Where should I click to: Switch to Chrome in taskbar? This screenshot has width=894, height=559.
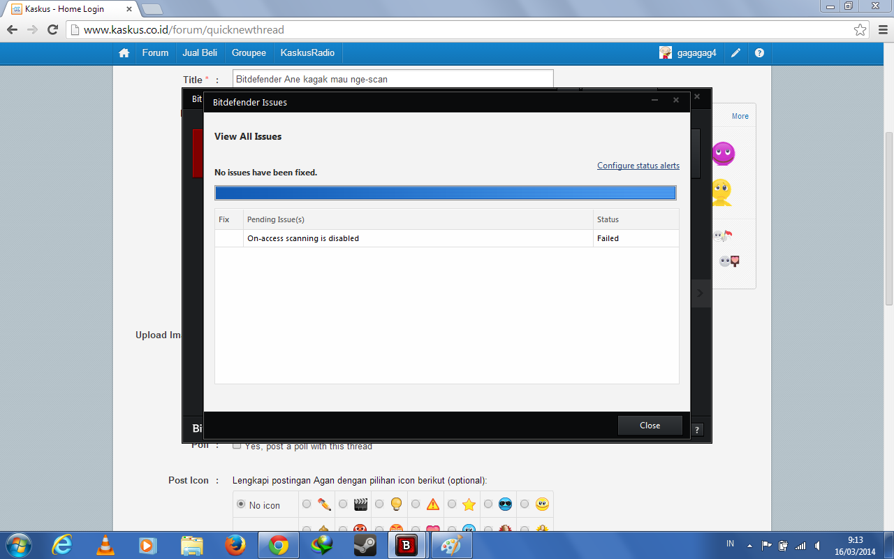(279, 545)
